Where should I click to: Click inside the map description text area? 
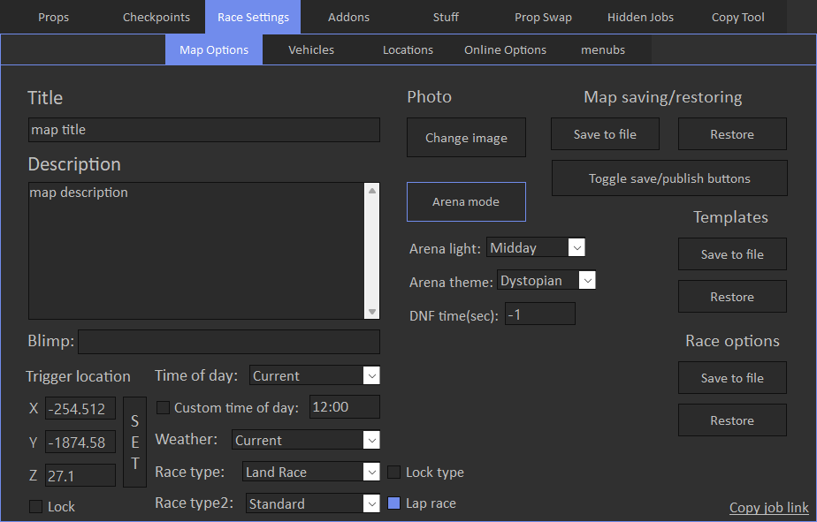196,250
